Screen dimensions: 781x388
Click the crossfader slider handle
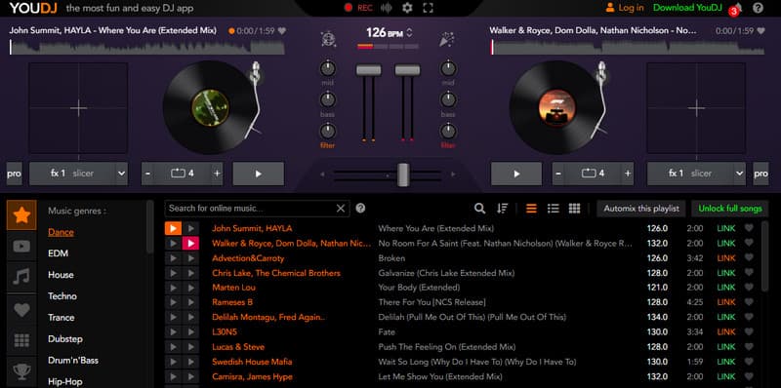(403, 175)
